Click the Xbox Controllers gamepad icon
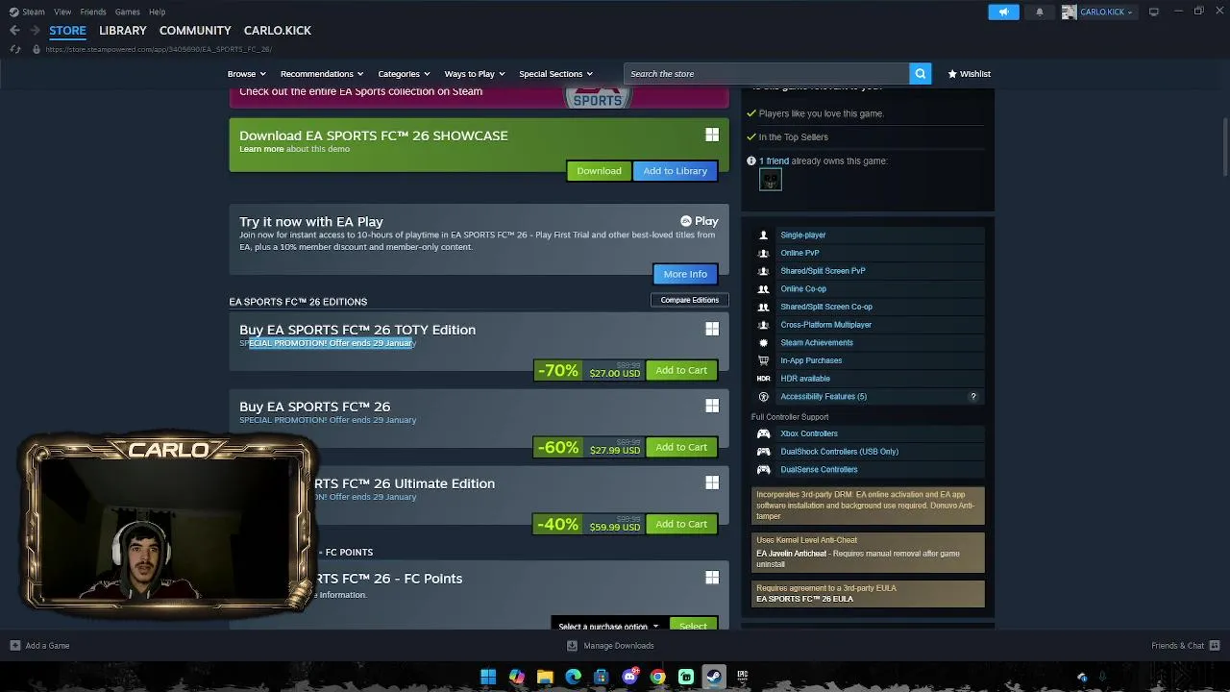This screenshot has width=1230, height=692. [764, 433]
